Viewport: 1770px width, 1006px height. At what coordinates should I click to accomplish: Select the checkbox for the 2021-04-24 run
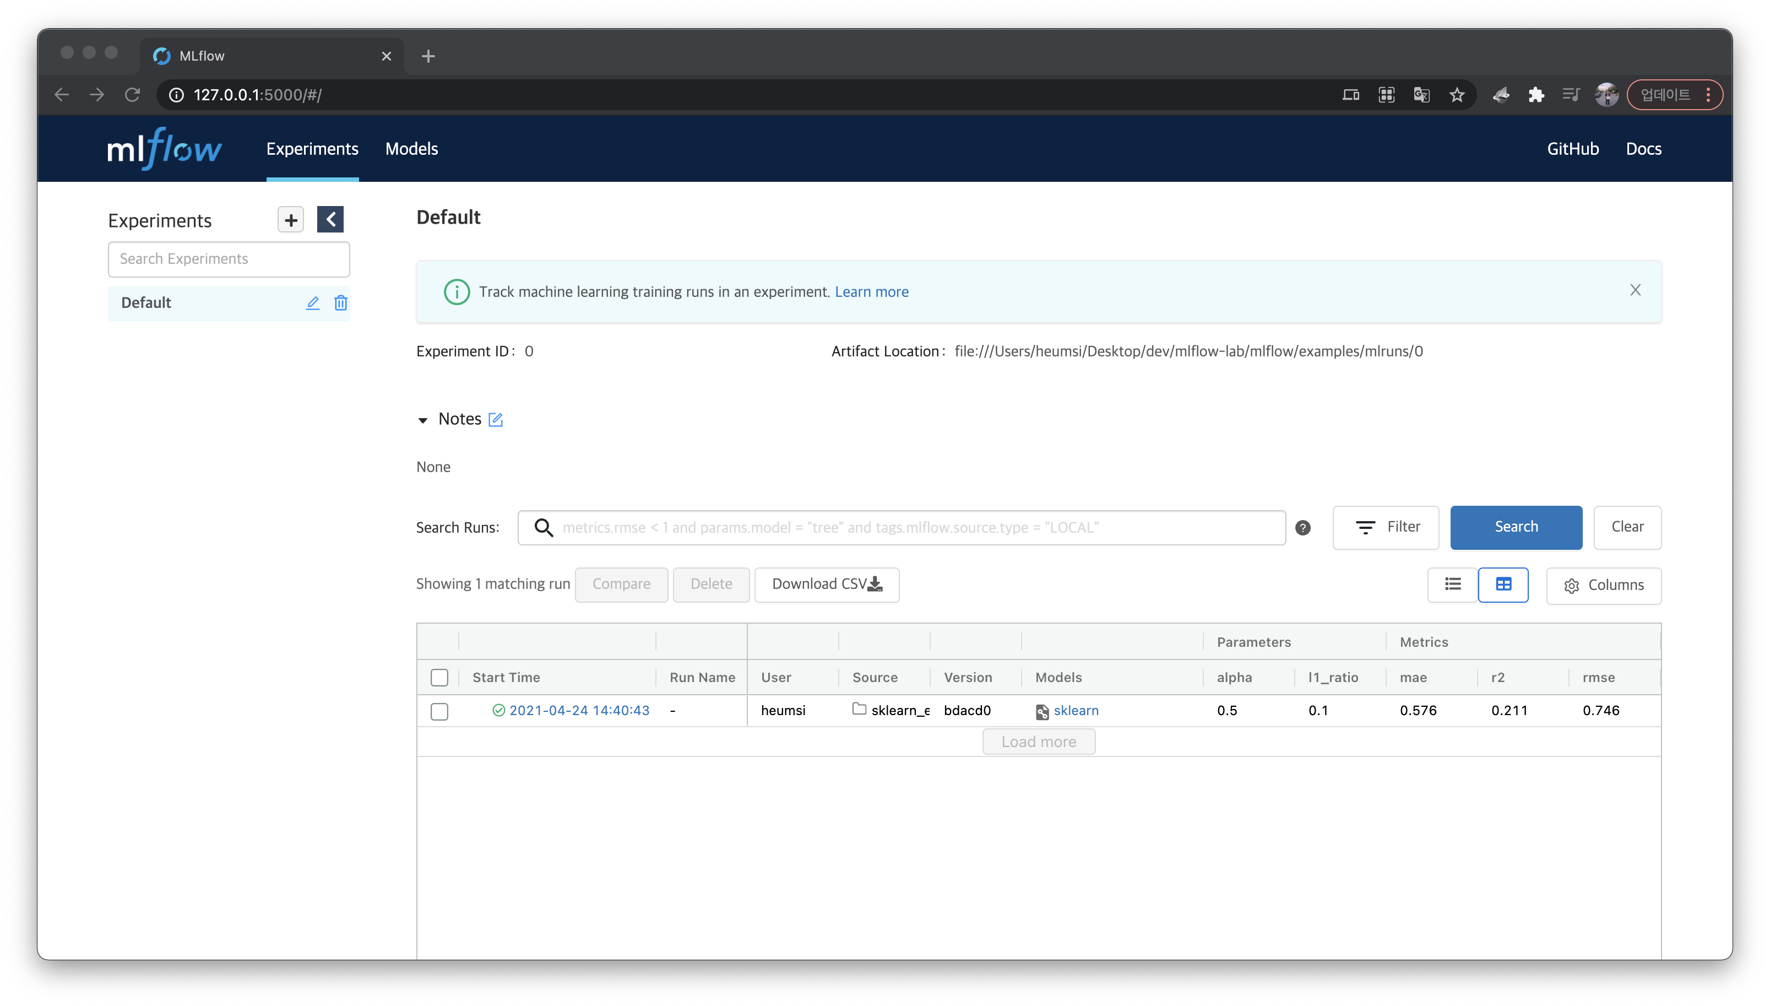439,711
